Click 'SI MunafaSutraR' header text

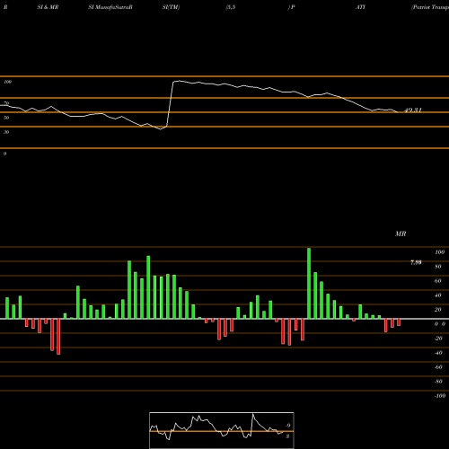tap(110, 7)
